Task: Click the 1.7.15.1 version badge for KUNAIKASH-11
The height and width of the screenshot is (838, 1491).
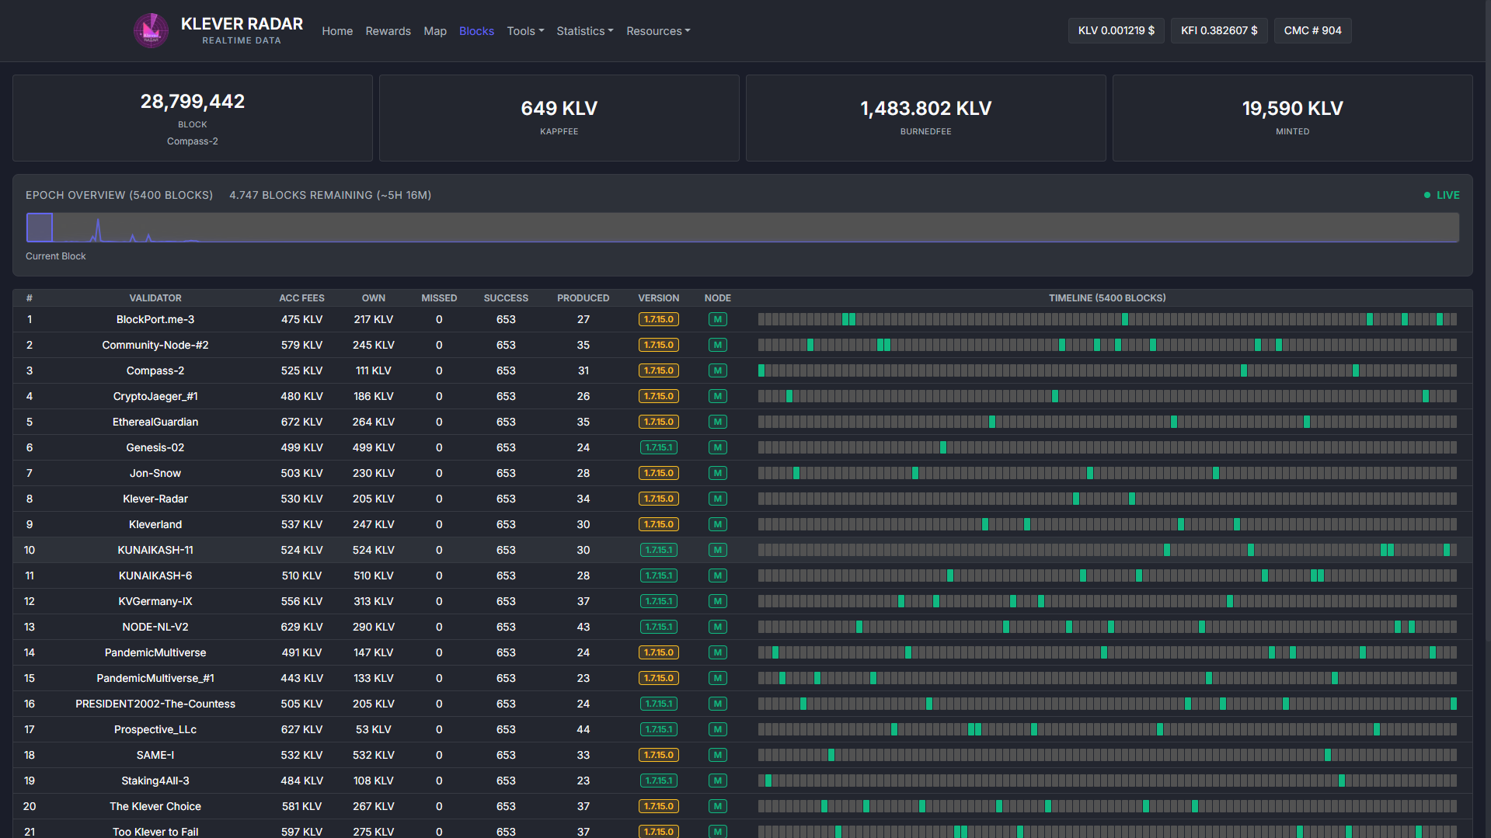Action: [658, 550]
